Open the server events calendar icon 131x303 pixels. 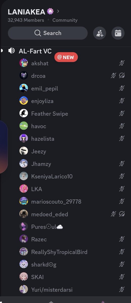(x=118, y=33)
